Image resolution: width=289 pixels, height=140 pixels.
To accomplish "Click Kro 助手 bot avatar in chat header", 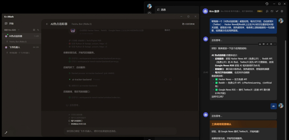I will 205,11.
